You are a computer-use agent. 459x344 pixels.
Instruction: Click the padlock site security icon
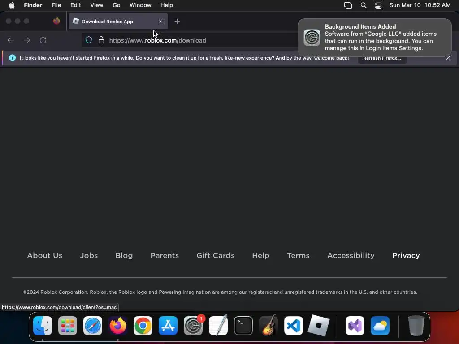101,40
